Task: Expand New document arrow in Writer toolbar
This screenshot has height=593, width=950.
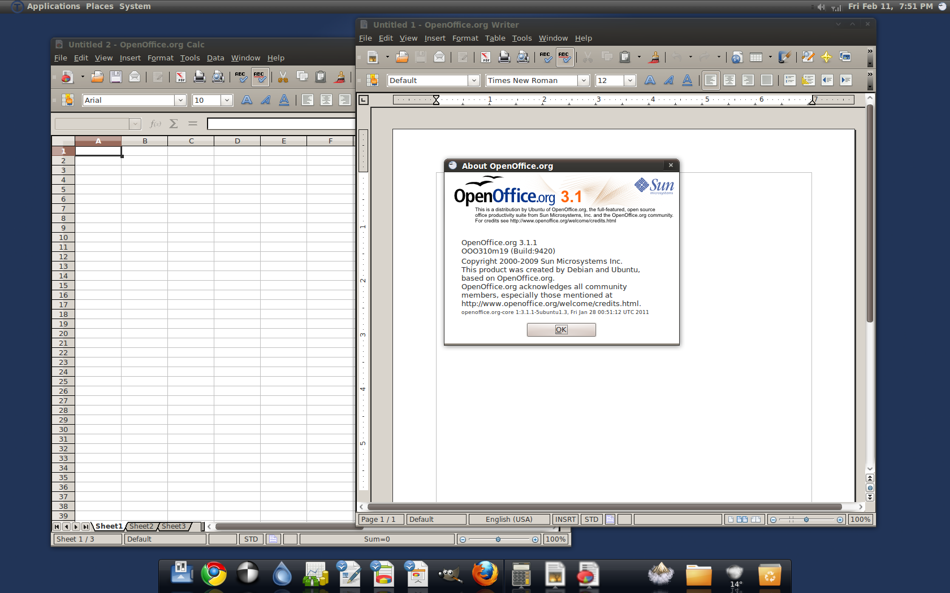Action: click(x=387, y=57)
